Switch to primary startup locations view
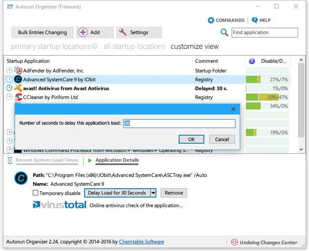This screenshot has width=309, height=251. pyautogui.click(x=50, y=46)
